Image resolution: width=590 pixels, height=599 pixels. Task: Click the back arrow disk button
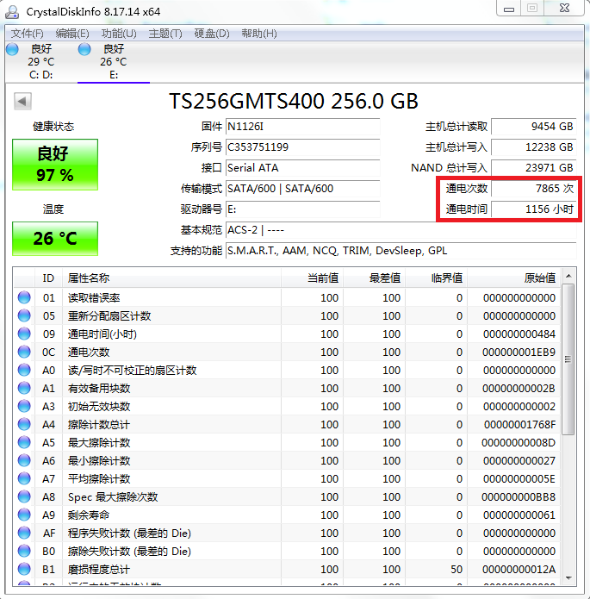coord(22,101)
